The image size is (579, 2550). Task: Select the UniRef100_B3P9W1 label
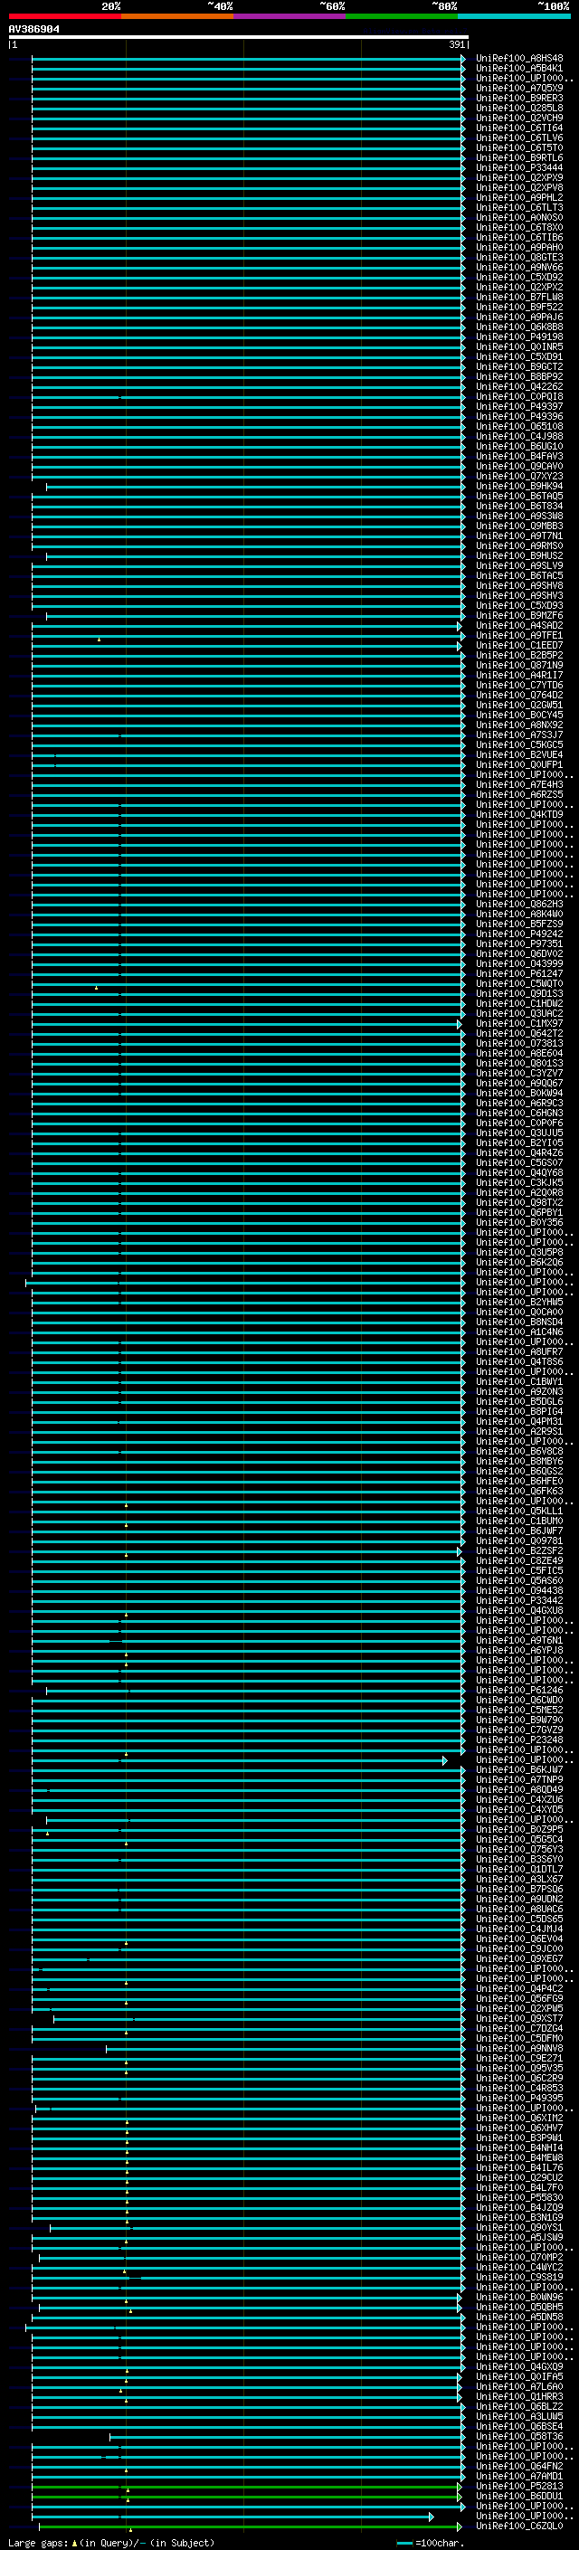tap(519, 2138)
